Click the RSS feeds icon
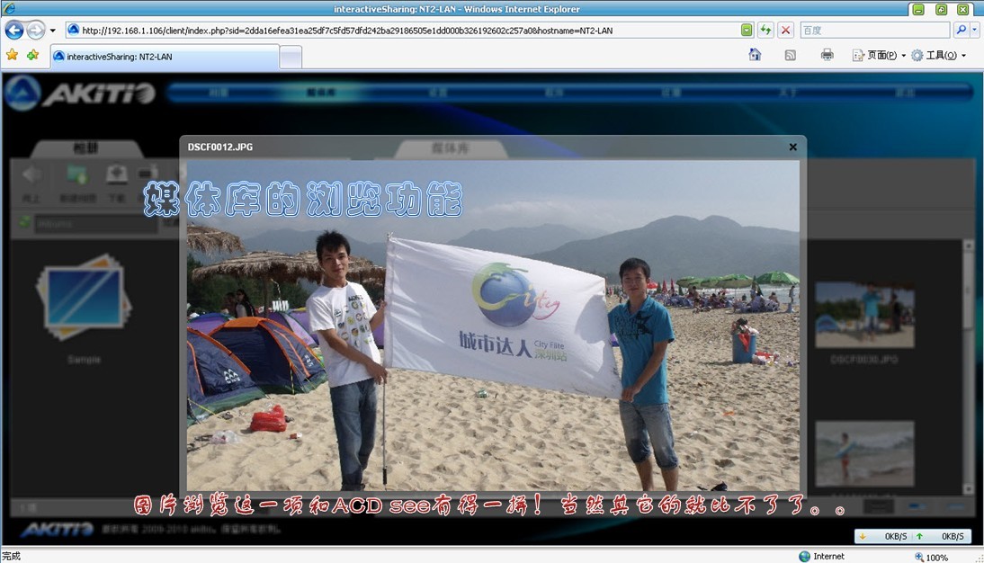Screen dimensions: 984x563 [790, 55]
